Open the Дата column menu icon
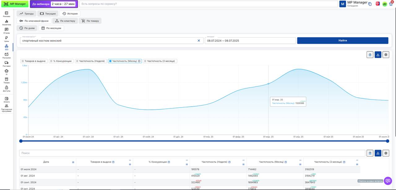The height and width of the screenshot is (190, 396). 73,162
